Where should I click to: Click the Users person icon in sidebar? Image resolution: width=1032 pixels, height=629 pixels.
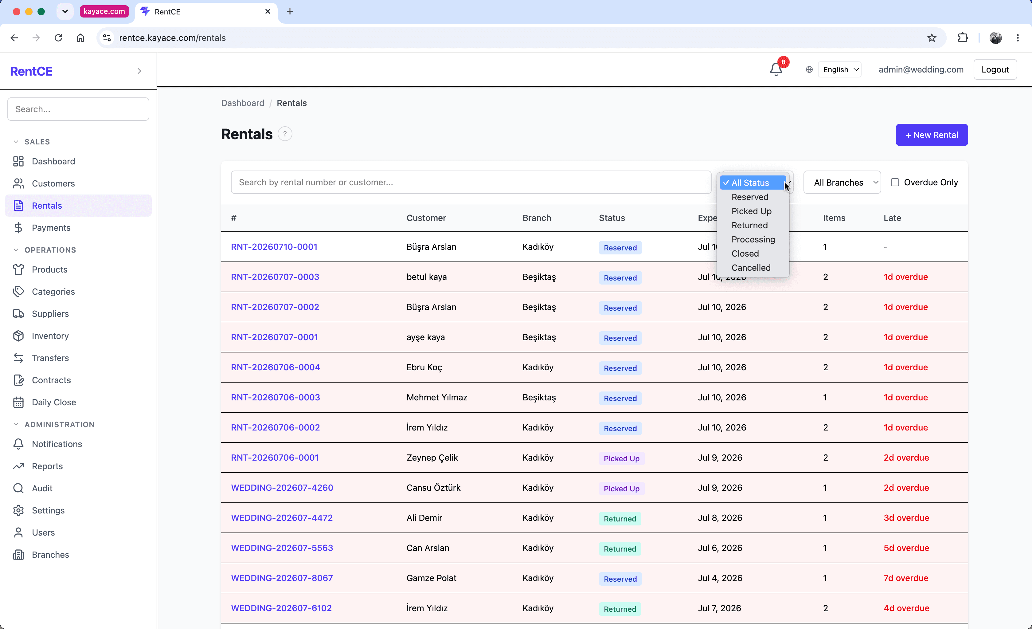[18, 533]
